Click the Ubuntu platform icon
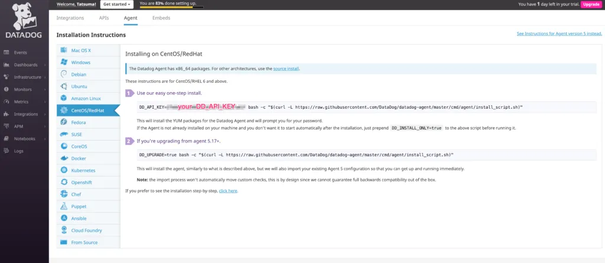The image size is (605, 263). 64,86
